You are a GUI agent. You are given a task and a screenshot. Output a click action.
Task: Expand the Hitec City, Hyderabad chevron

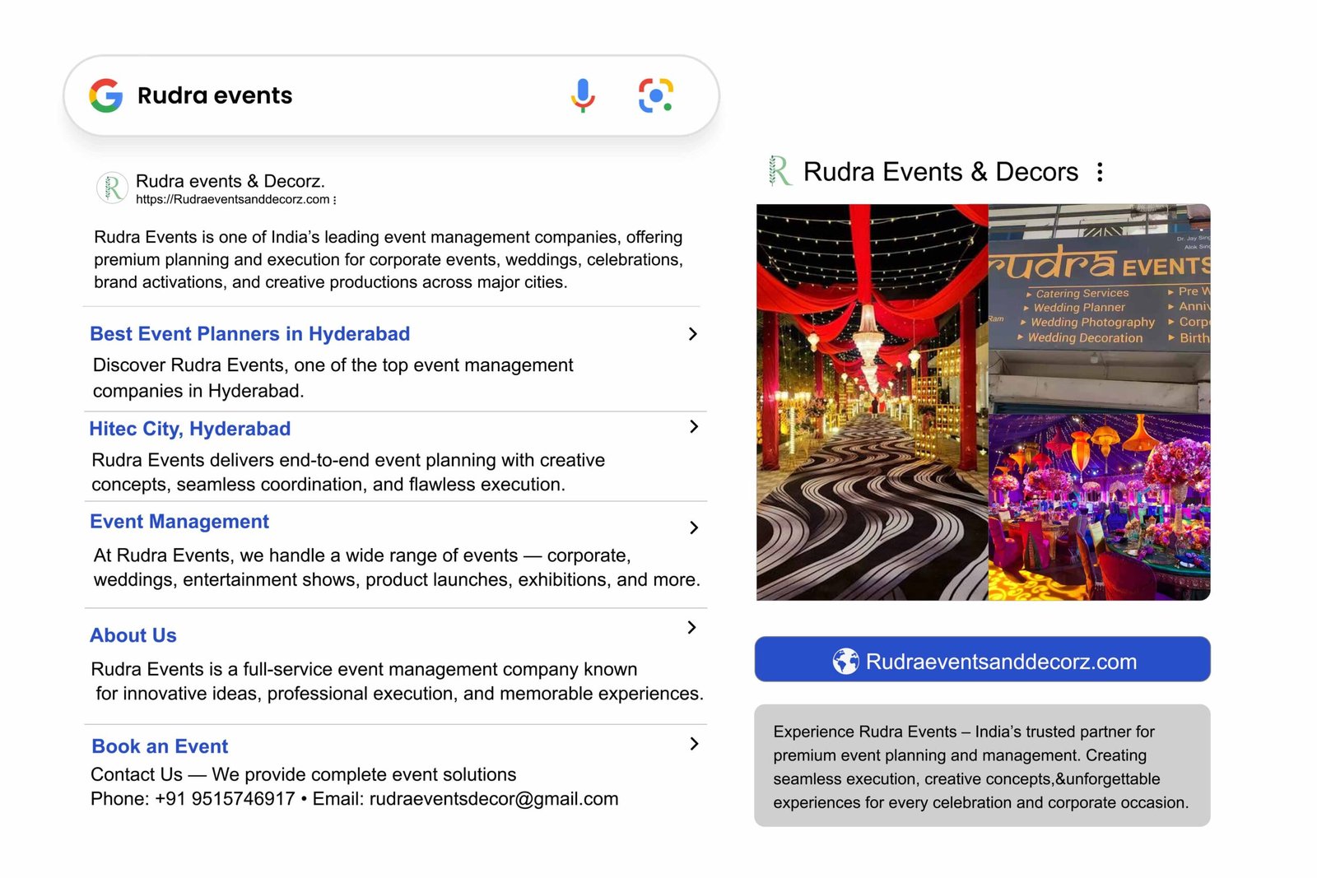(694, 426)
